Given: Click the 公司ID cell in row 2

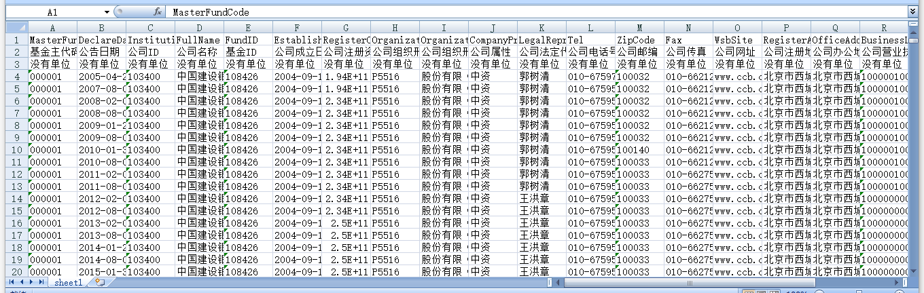Looking at the screenshot, I should click(x=150, y=52).
